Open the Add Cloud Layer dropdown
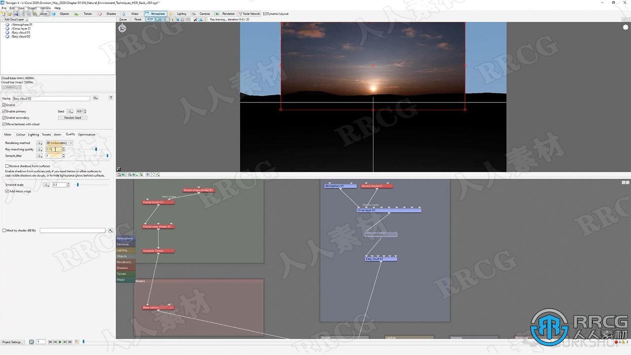This screenshot has width=631, height=355. [15, 19]
